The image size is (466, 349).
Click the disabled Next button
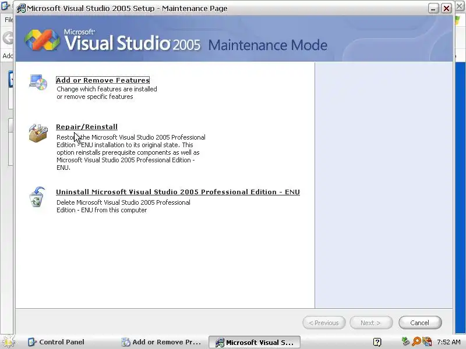371,323
